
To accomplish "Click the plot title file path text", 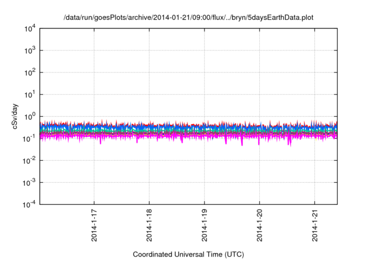I will pyautogui.click(x=188, y=18).
